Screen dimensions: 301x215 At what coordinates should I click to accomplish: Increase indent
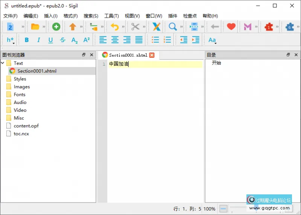196,40
